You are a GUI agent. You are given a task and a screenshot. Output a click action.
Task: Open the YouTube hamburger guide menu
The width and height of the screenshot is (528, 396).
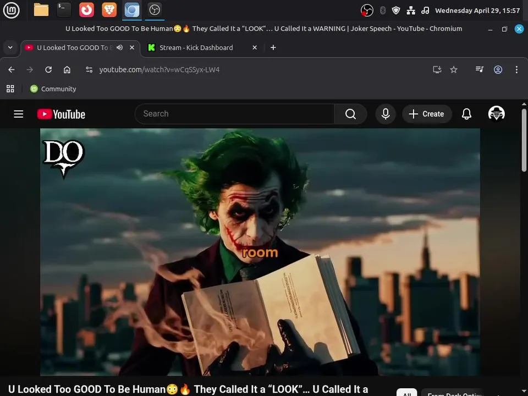(x=19, y=114)
